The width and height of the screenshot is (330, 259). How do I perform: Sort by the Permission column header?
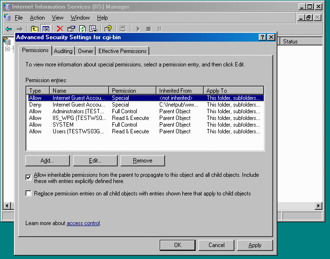coord(132,91)
